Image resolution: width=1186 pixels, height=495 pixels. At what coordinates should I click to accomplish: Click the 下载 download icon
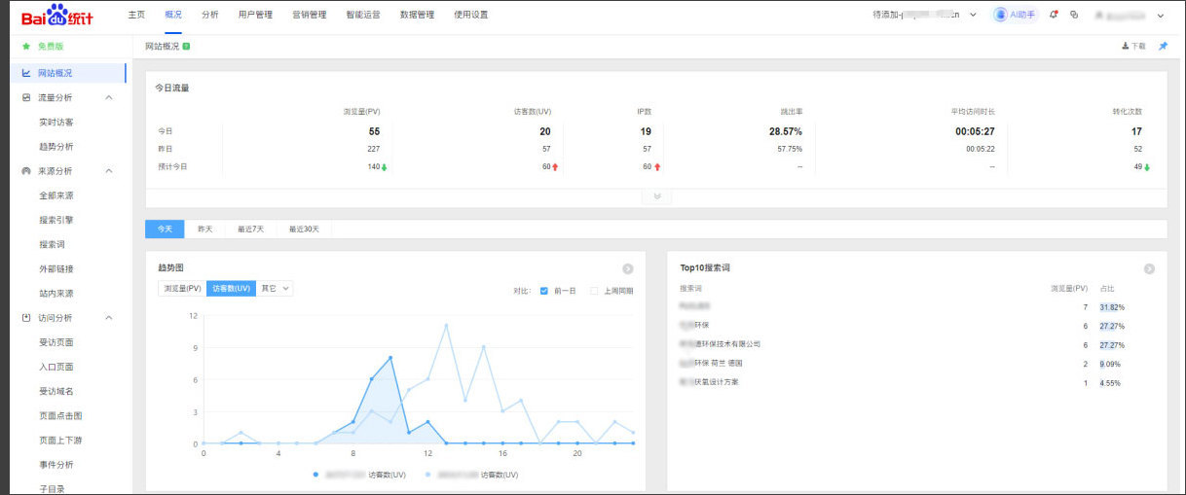[1126, 46]
